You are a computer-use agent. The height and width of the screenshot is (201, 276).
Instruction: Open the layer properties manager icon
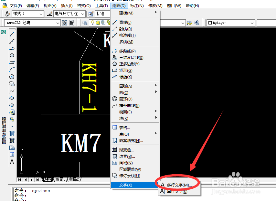tap(85, 23)
